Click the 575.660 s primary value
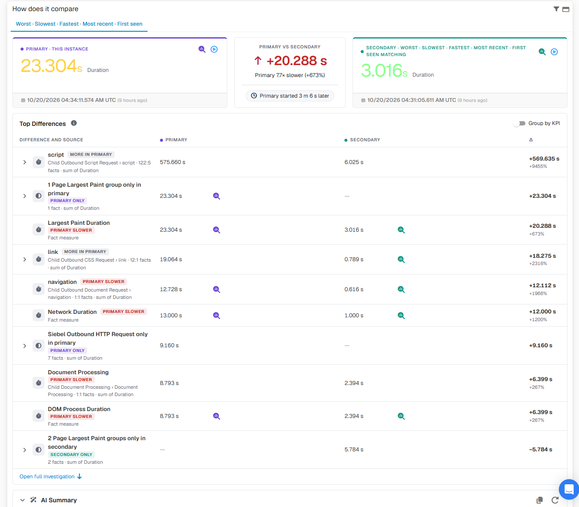579x507 pixels. tap(172, 162)
